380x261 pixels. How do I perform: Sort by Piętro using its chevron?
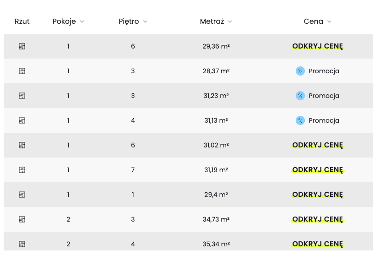[145, 22]
